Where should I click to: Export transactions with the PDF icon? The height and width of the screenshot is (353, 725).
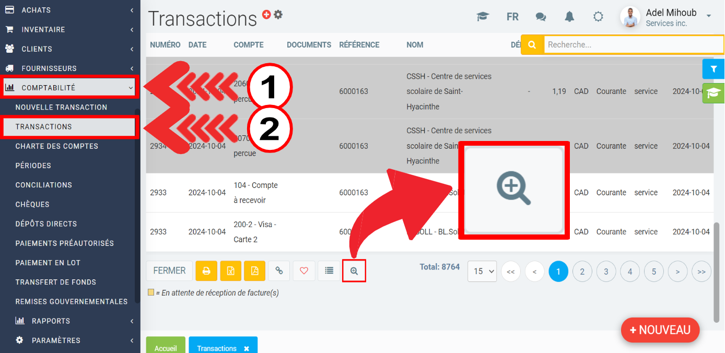(254, 271)
